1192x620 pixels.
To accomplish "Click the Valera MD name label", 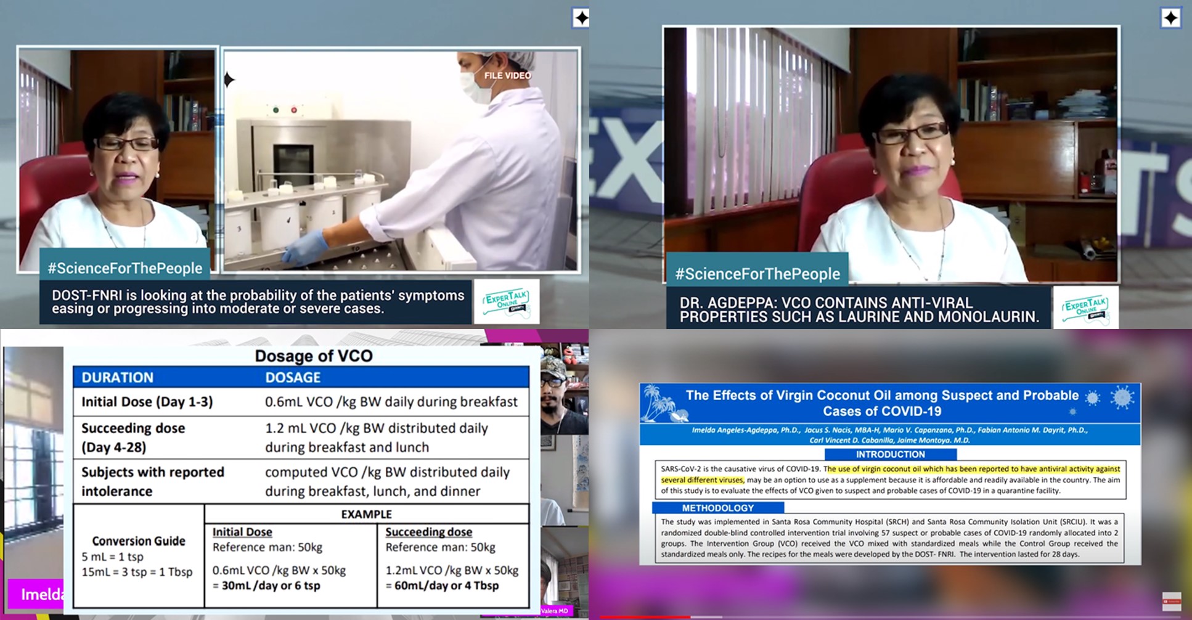I will pyautogui.click(x=555, y=611).
